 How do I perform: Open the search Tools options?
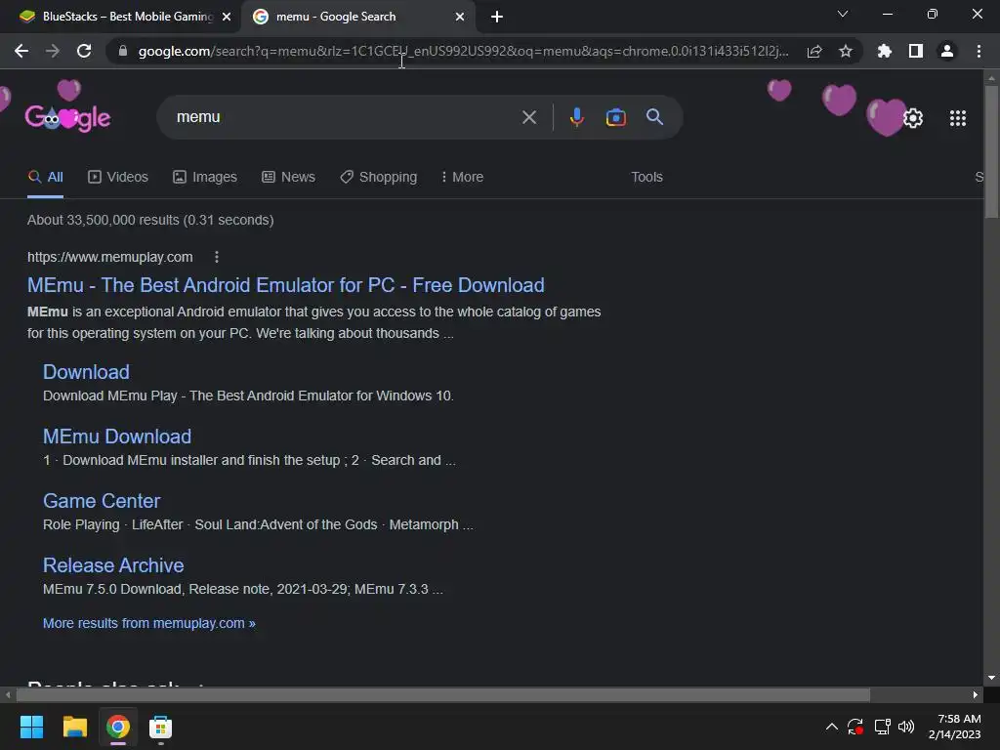click(646, 177)
